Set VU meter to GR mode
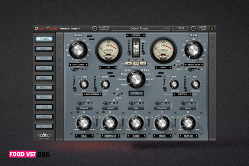Screen dimensions: 249x166 (x=143, y=63)
